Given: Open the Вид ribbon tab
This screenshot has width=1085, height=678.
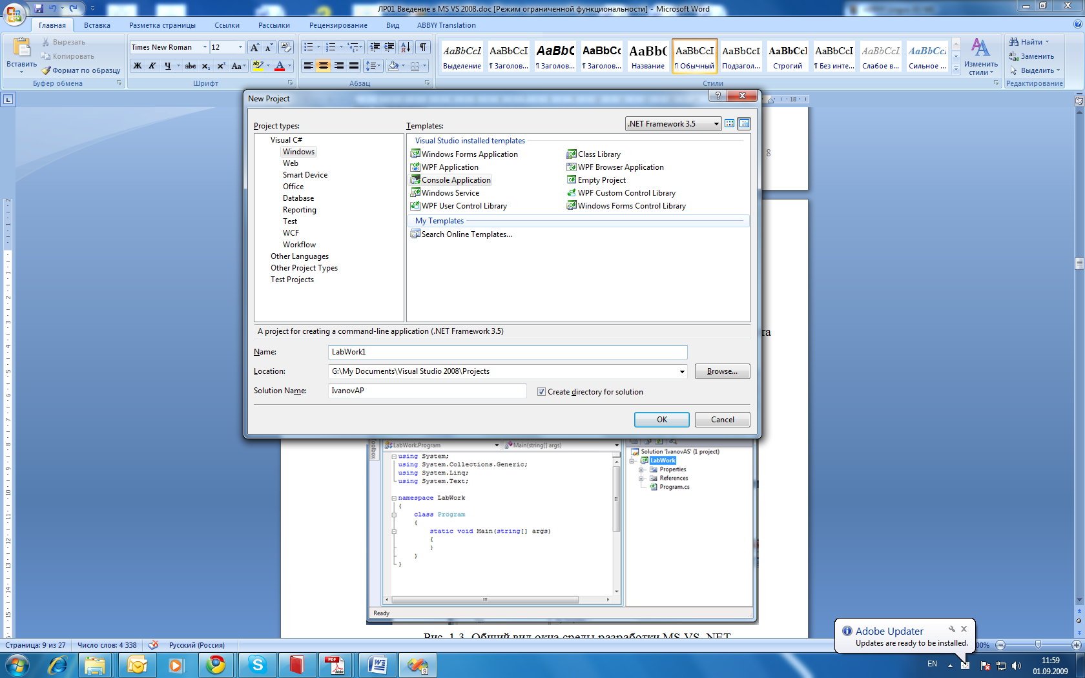Looking at the screenshot, I should [x=393, y=25].
